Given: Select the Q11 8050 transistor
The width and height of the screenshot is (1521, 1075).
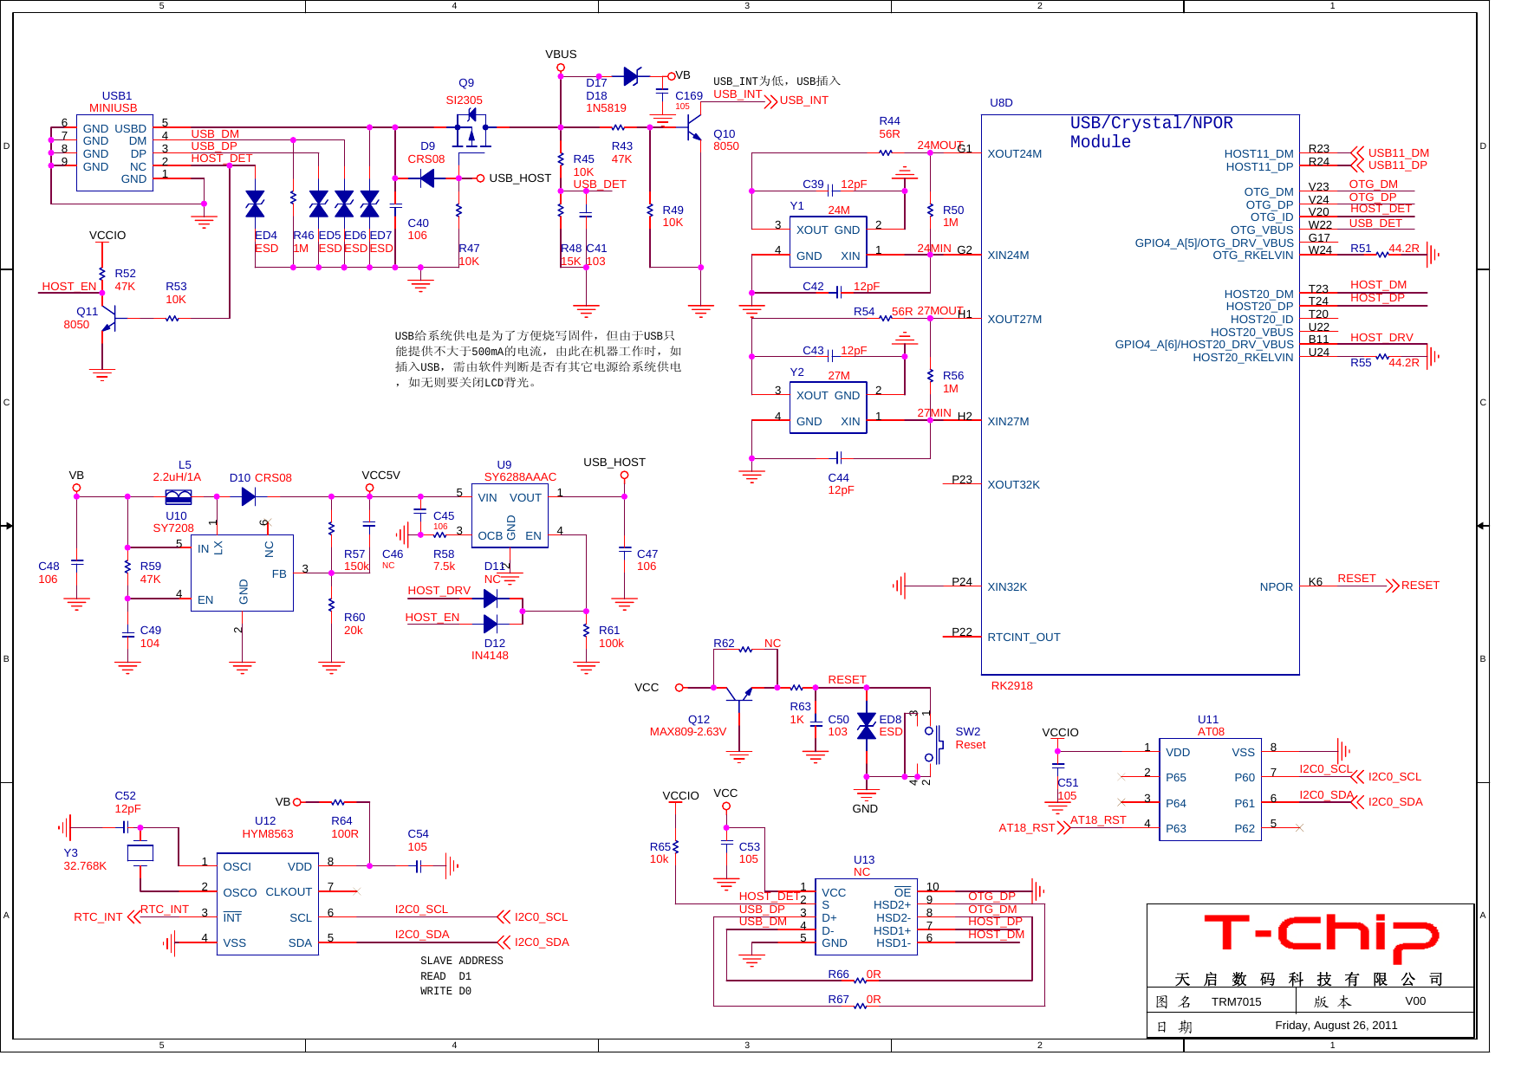Looking at the screenshot, I should coord(108,317).
